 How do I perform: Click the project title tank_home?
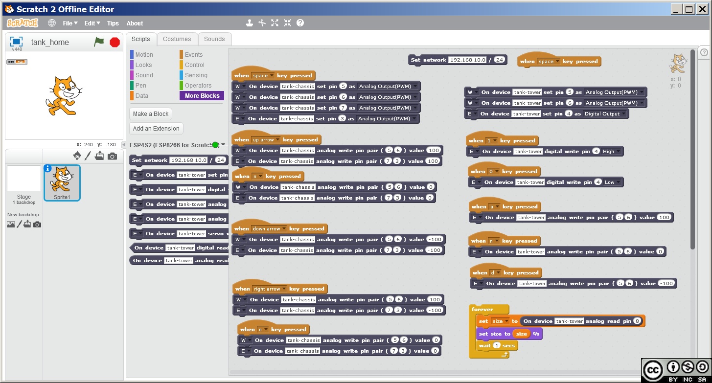pyautogui.click(x=50, y=42)
